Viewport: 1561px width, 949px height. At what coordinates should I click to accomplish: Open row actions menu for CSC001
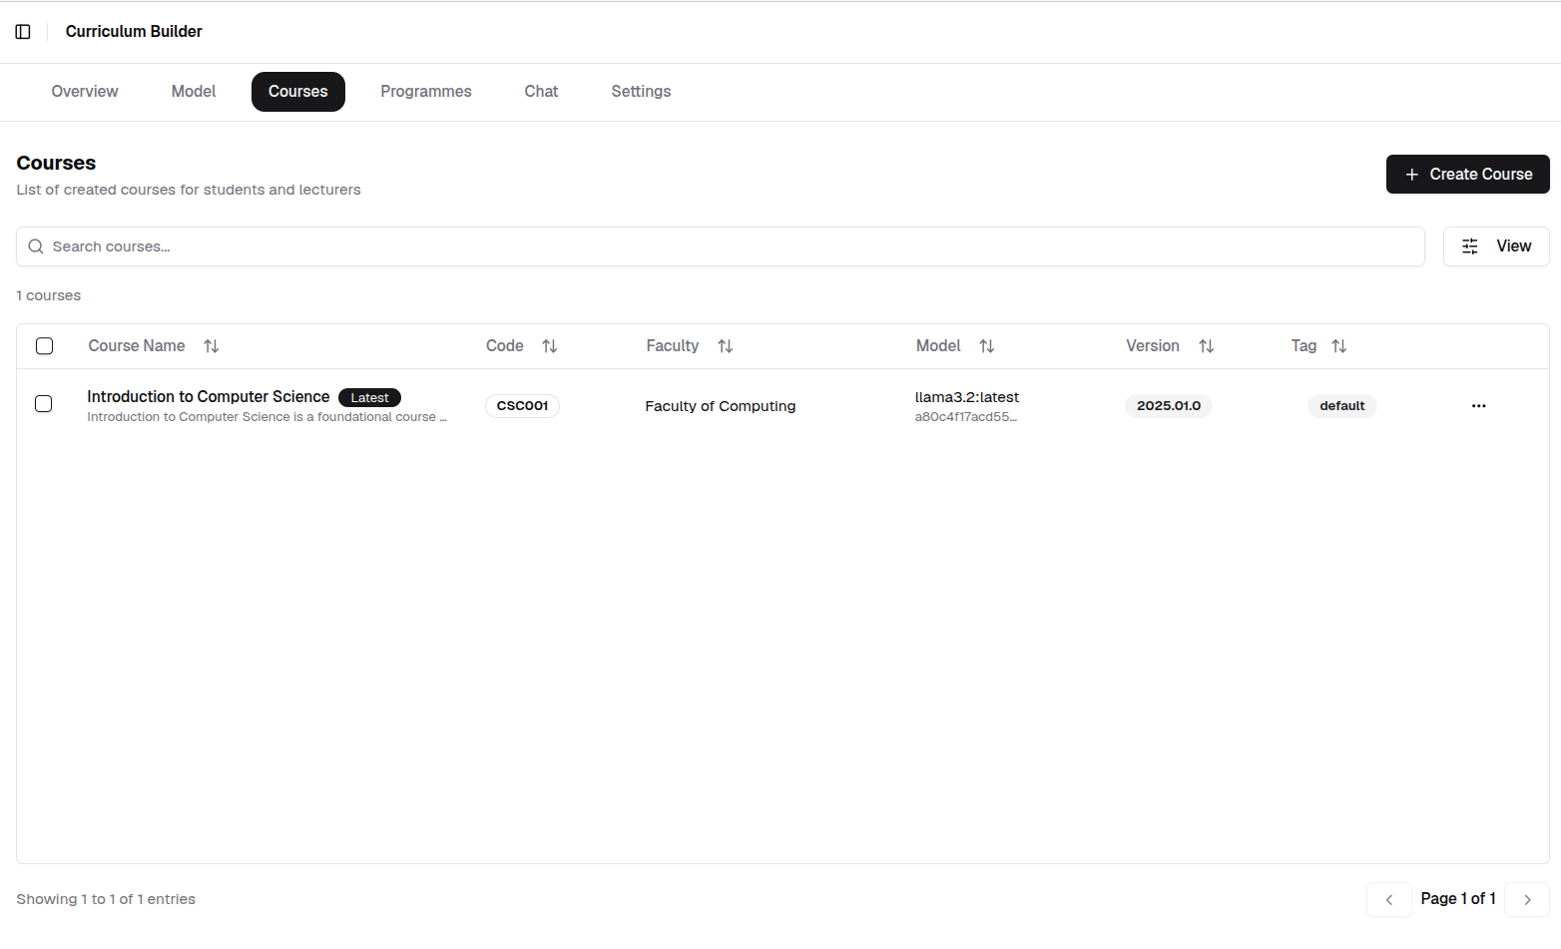point(1478,406)
